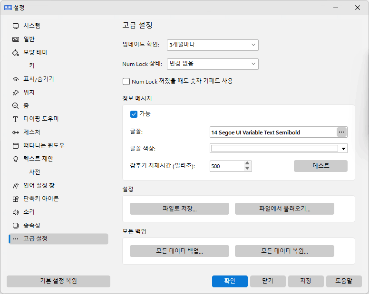Screen dimensions: 369x294
Task: Open the Num Lock 상태 dropdown
Action: (213, 64)
